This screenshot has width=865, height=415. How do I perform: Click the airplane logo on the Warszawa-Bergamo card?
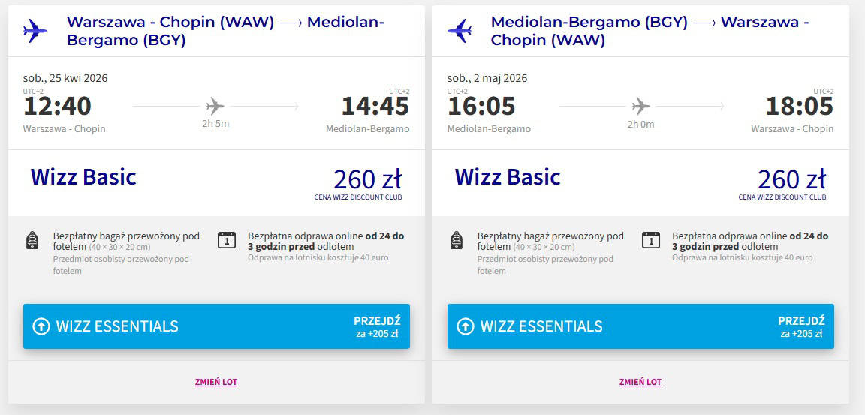35,31
